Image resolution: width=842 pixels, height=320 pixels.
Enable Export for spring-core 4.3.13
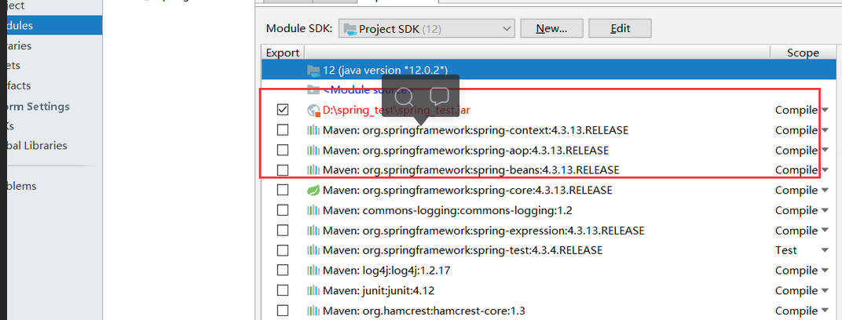click(x=283, y=190)
